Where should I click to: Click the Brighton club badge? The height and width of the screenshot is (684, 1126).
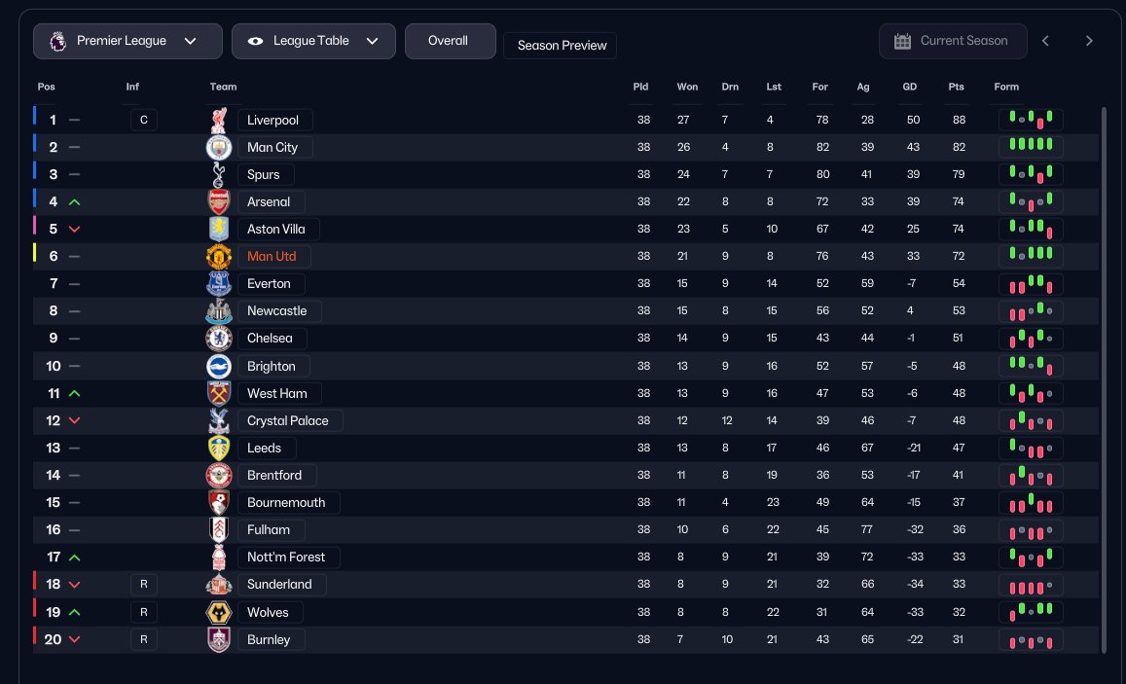pos(219,367)
